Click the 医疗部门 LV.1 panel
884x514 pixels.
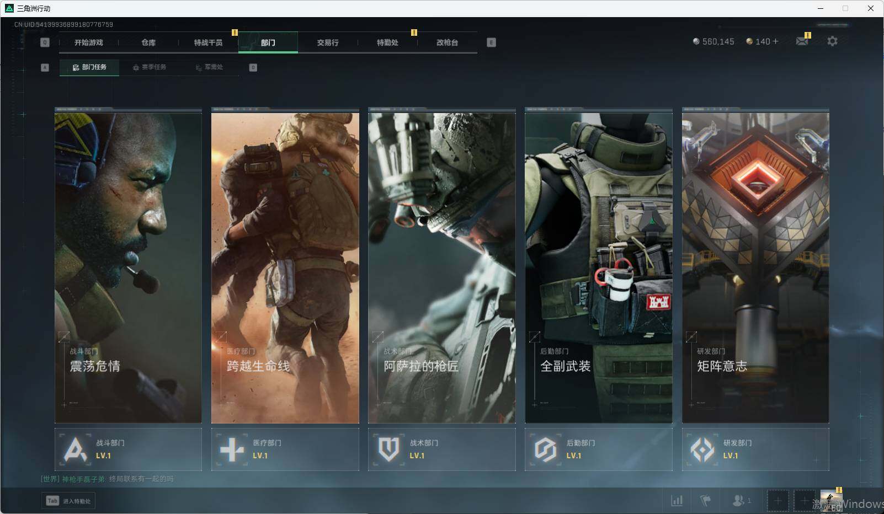click(285, 449)
